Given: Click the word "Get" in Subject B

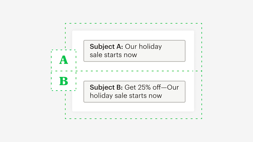Looking at the screenshot, I should click(x=130, y=87).
